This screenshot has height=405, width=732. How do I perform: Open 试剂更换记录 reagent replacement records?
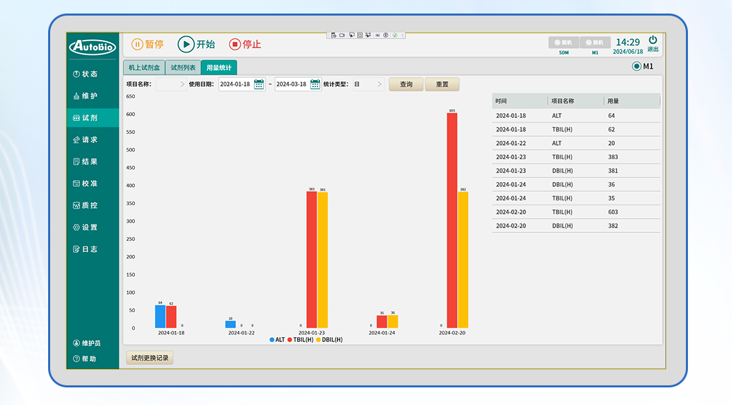150,358
